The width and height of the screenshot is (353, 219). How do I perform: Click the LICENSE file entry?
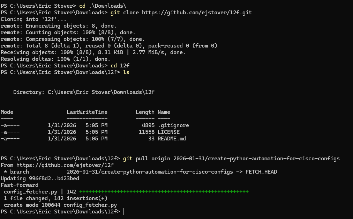tap(168, 132)
